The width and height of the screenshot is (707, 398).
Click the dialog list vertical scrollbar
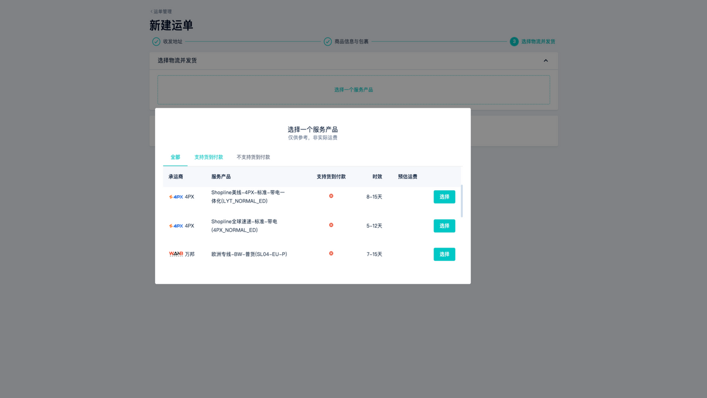[x=462, y=201]
